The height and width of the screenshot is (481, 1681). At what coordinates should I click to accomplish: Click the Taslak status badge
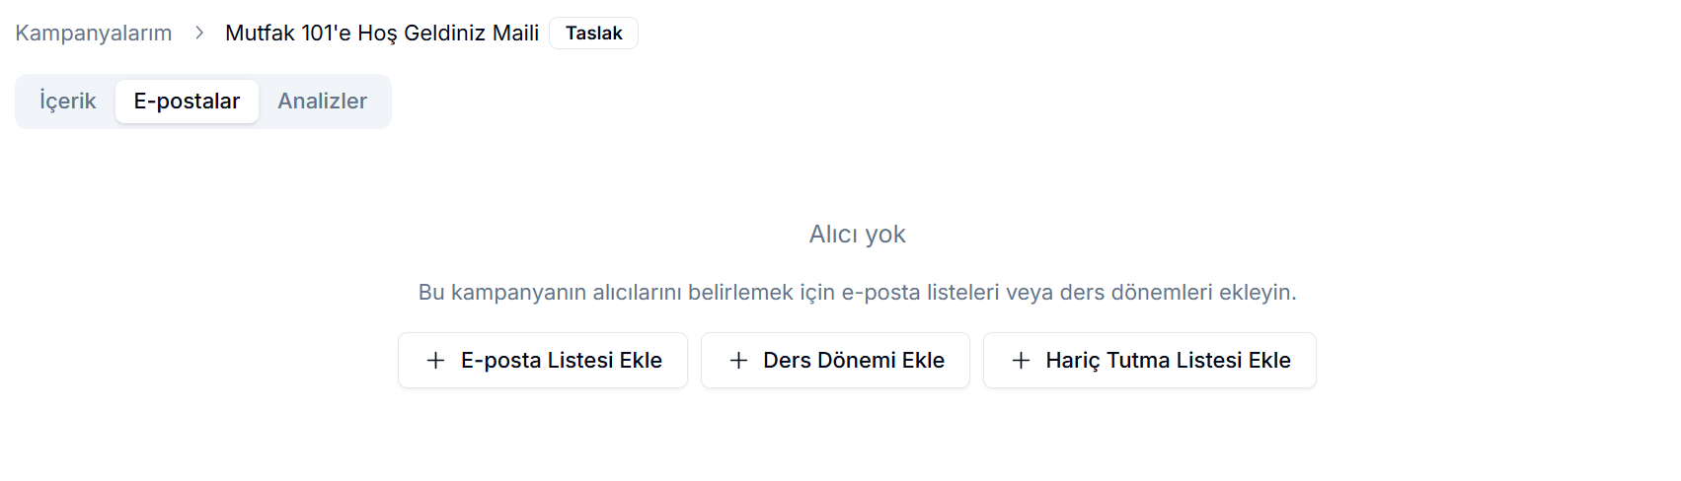[593, 34]
